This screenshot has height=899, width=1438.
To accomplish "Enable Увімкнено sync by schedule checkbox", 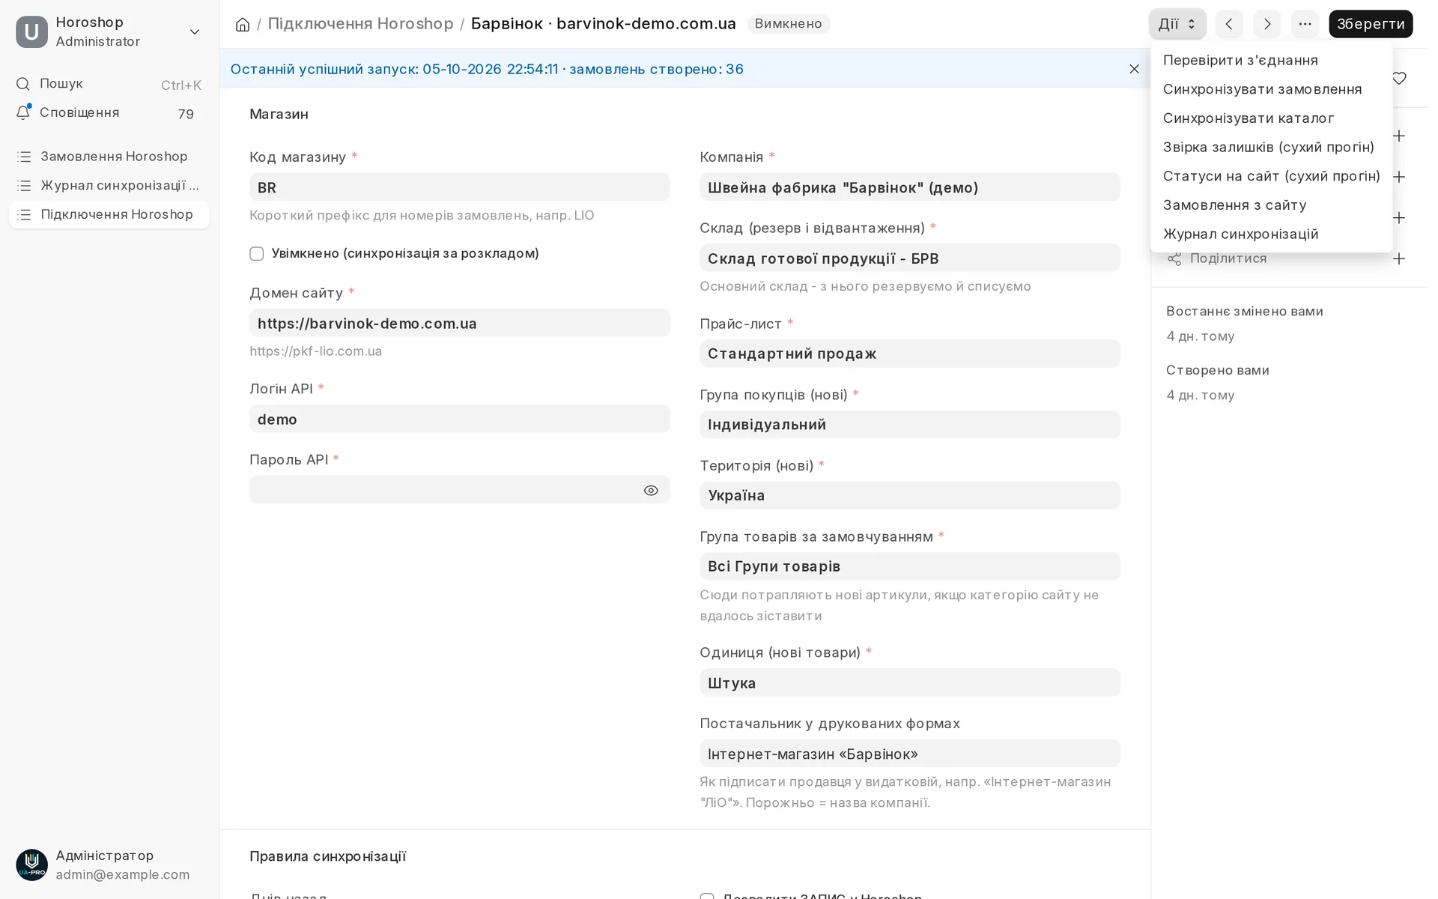I will [257, 254].
